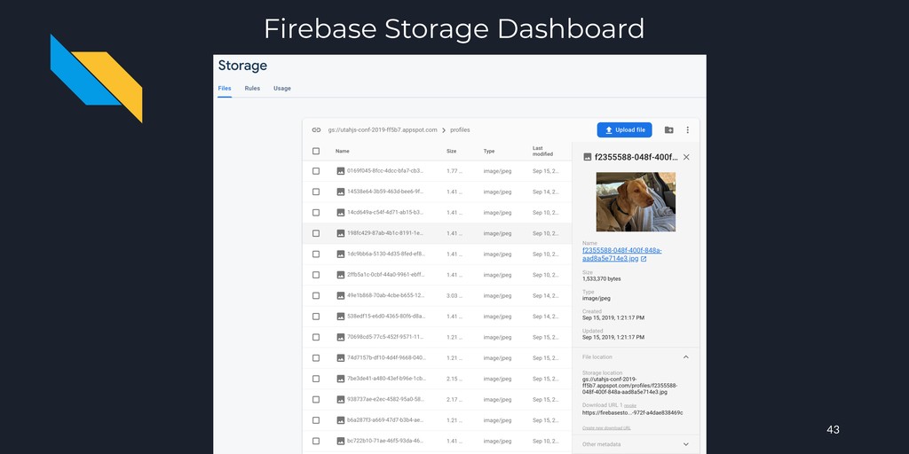Click image icon of file 70698cd5
The height and width of the screenshot is (454, 909).
(341, 337)
